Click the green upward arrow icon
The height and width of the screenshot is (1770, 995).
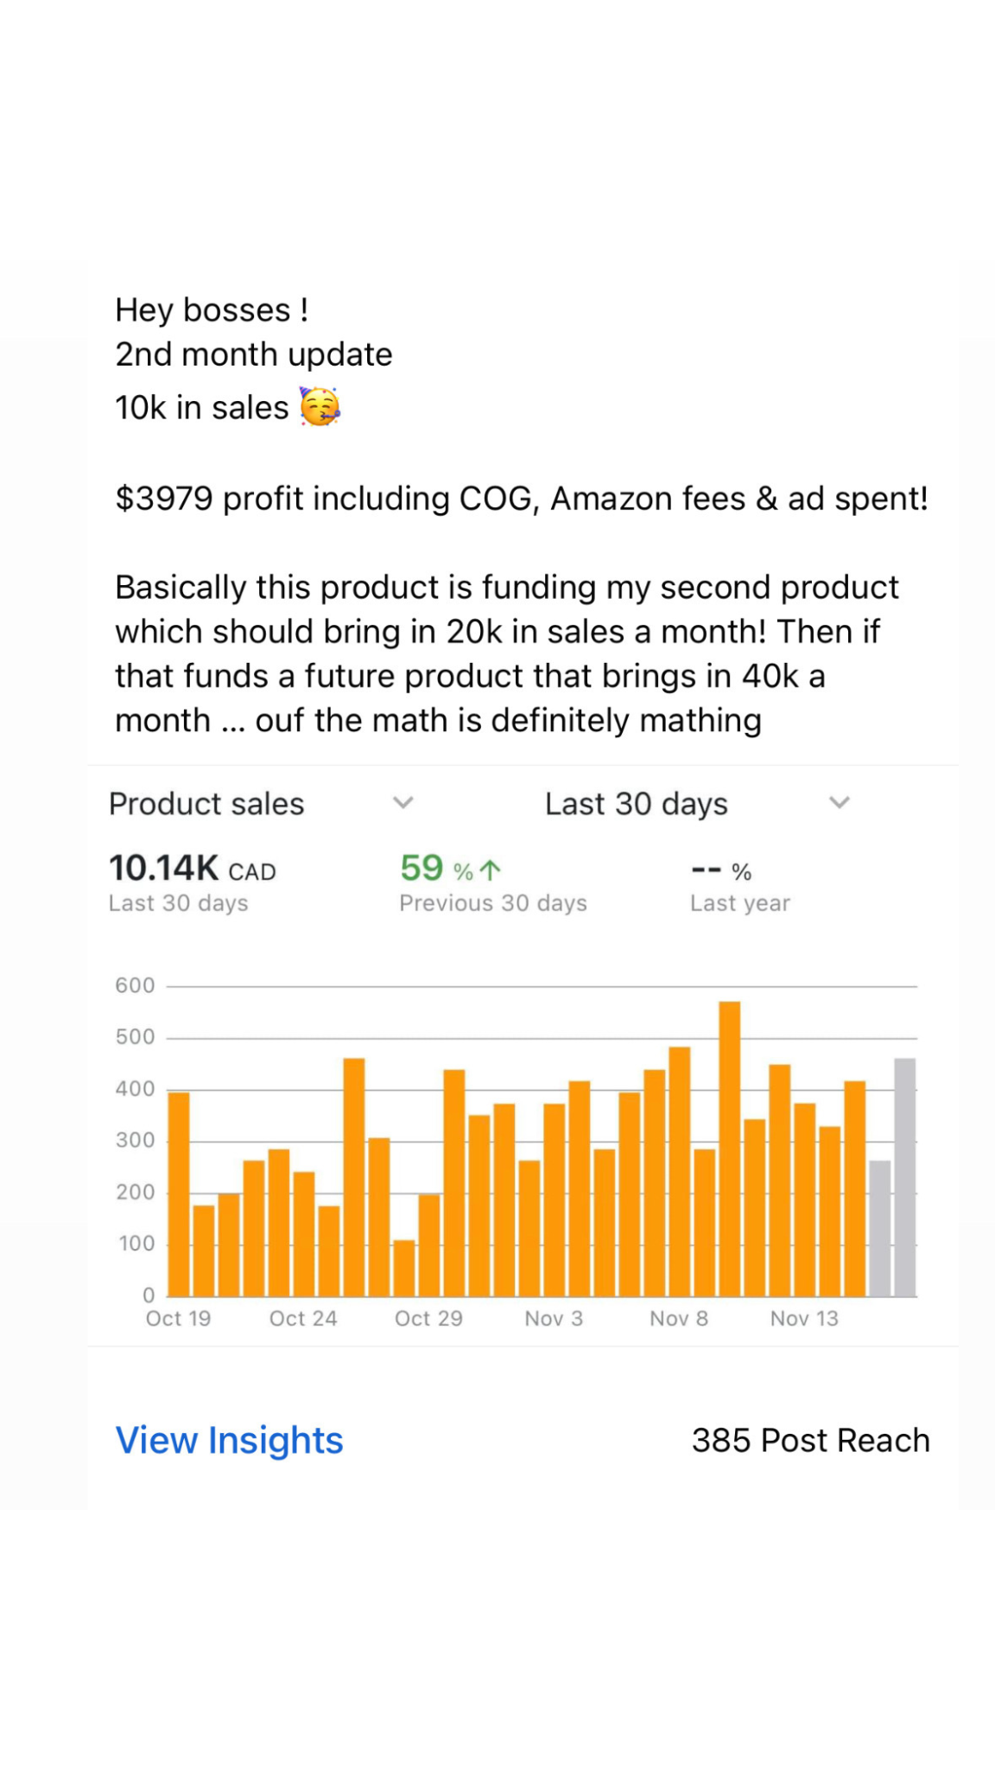point(490,870)
